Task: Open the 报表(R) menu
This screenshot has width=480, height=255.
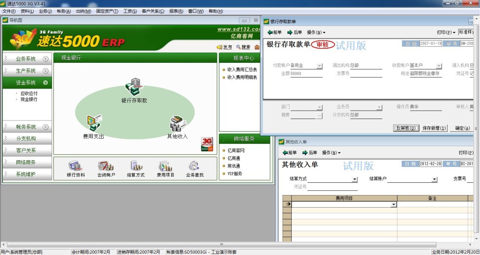Action: click(x=176, y=11)
